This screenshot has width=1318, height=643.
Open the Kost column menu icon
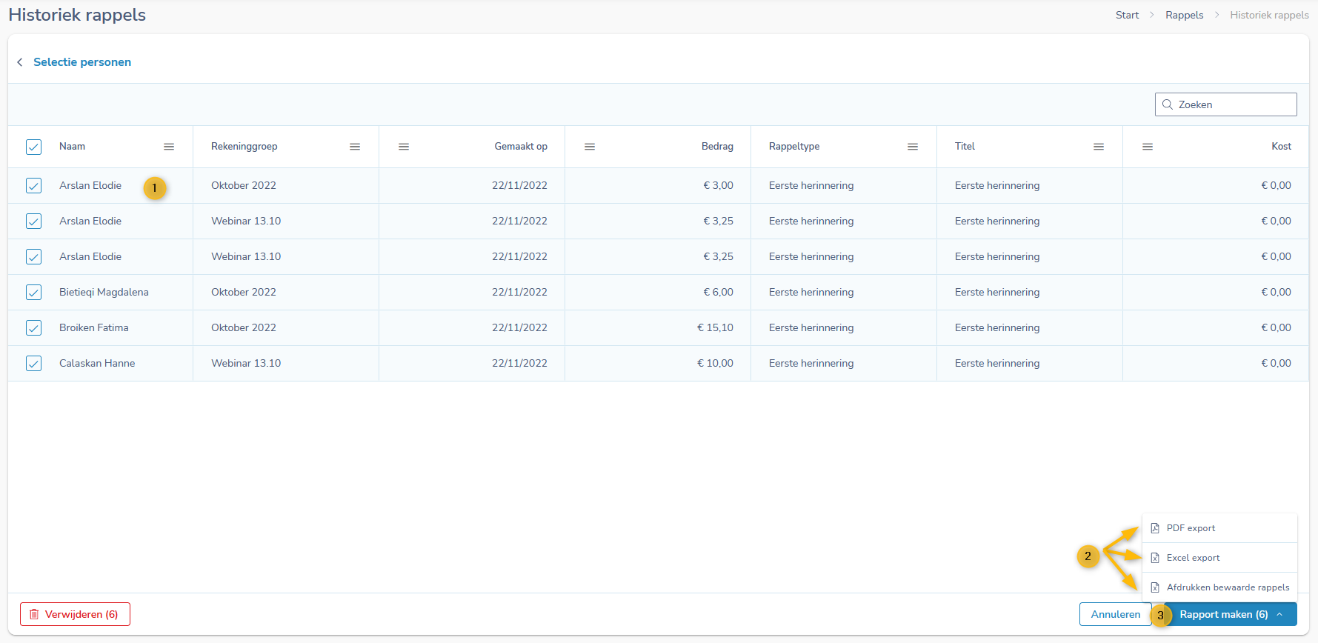(x=1148, y=147)
